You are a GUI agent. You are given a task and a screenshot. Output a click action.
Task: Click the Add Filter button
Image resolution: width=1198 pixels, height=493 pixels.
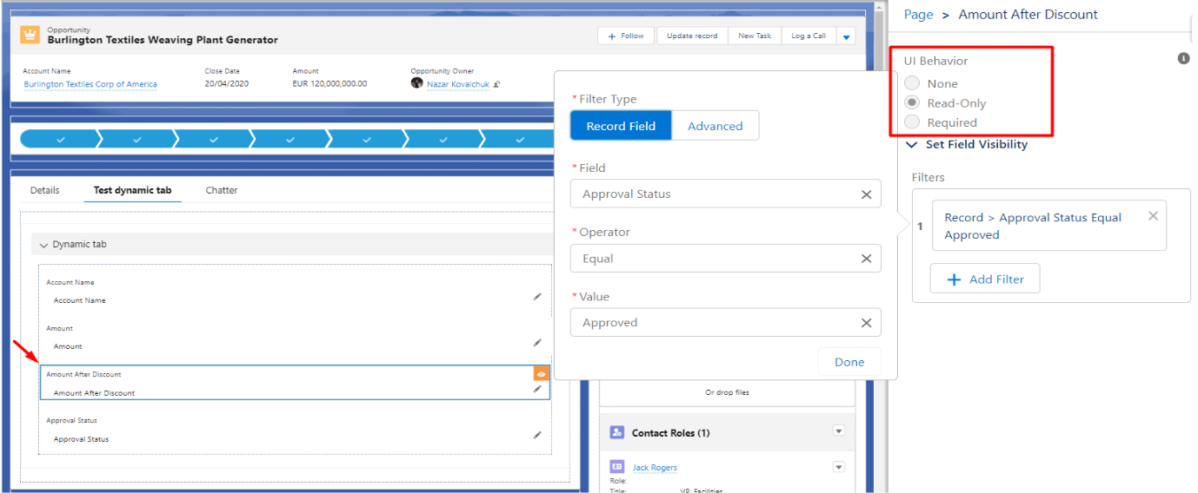coord(984,279)
